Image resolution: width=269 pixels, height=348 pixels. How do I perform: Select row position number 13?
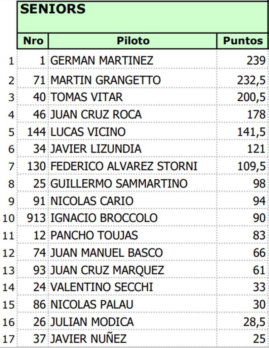click(9, 270)
